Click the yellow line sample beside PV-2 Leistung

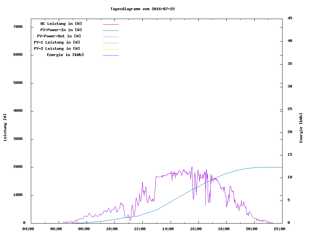point(111,49)
